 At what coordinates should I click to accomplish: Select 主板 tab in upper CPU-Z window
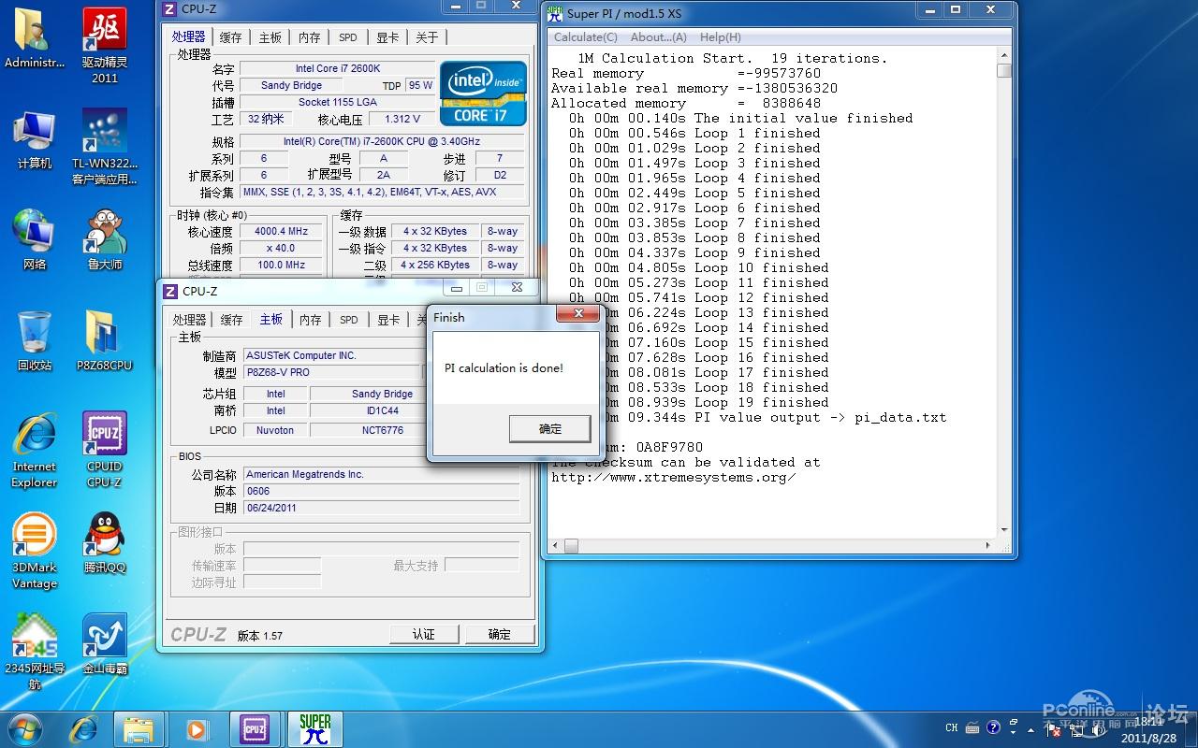(x=270, y=37)
